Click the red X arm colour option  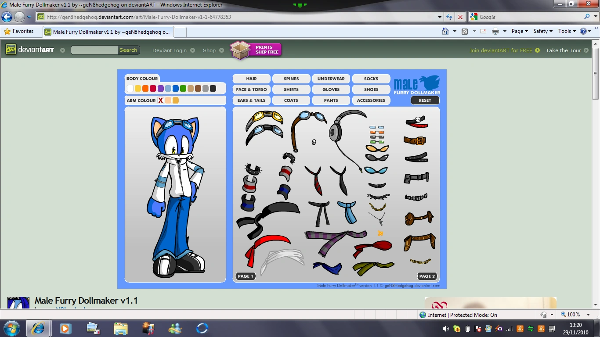click(x=161, y=100)
